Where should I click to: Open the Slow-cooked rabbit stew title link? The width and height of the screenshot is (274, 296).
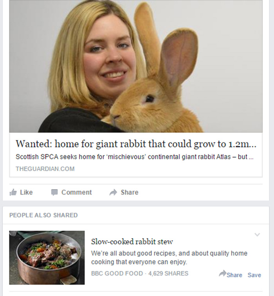pyautogui.click(x=132, y=242)
